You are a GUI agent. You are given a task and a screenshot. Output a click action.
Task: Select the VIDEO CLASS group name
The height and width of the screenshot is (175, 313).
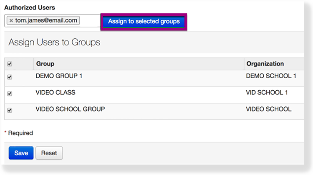point(56,92)
